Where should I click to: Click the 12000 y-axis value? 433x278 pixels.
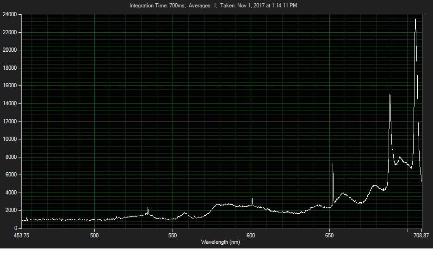(10, 121)
